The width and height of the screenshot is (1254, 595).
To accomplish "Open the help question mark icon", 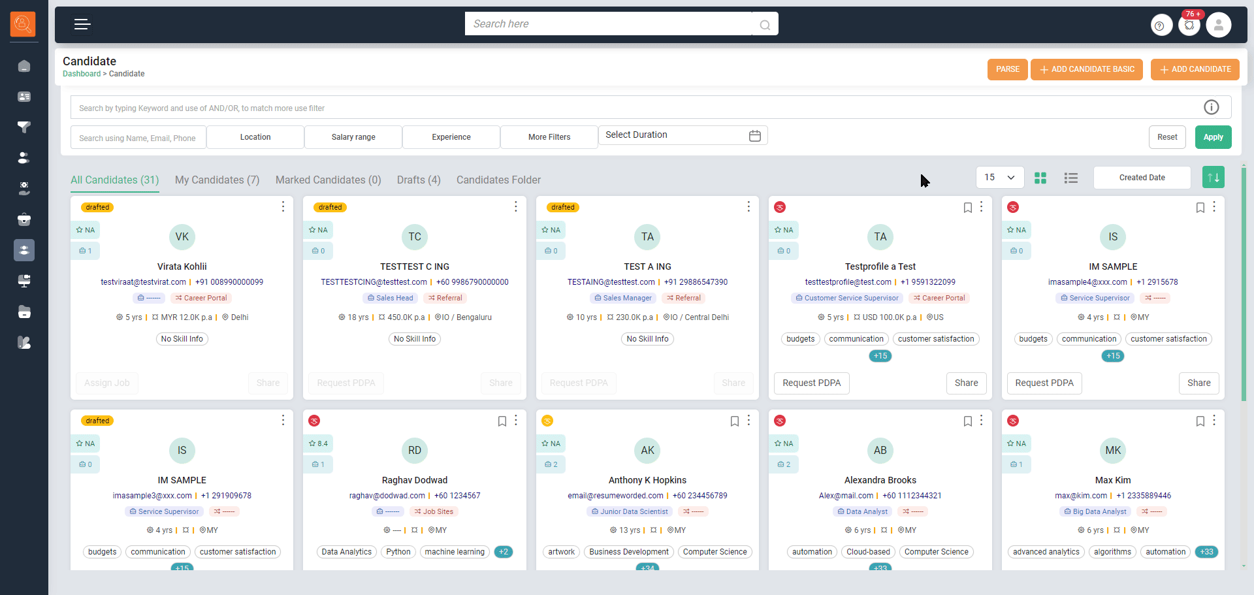I will (x=1160, y=26).
